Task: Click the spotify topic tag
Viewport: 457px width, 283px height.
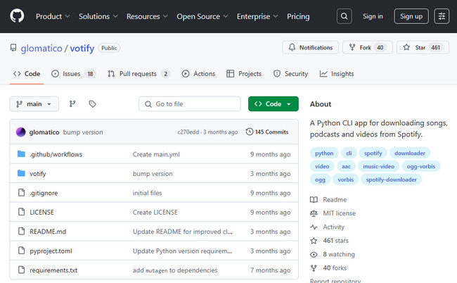Action: coord(373,153)
